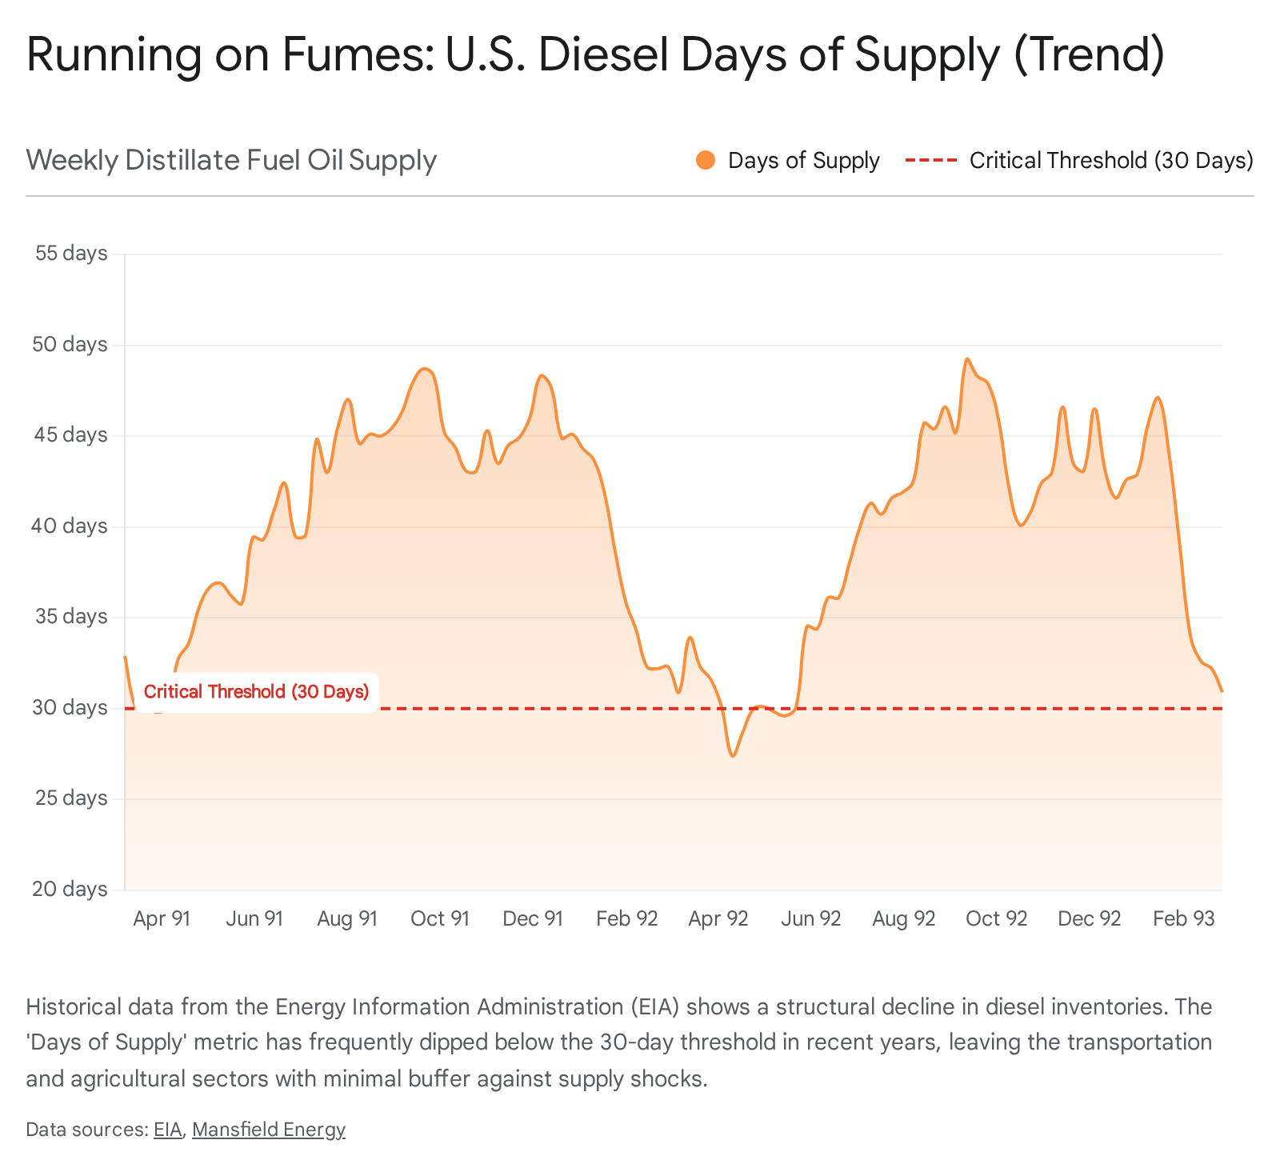Click the red Critical Threshold annotation label
The width and height of the screenshot is (1280, 1168).
point(256,692)
